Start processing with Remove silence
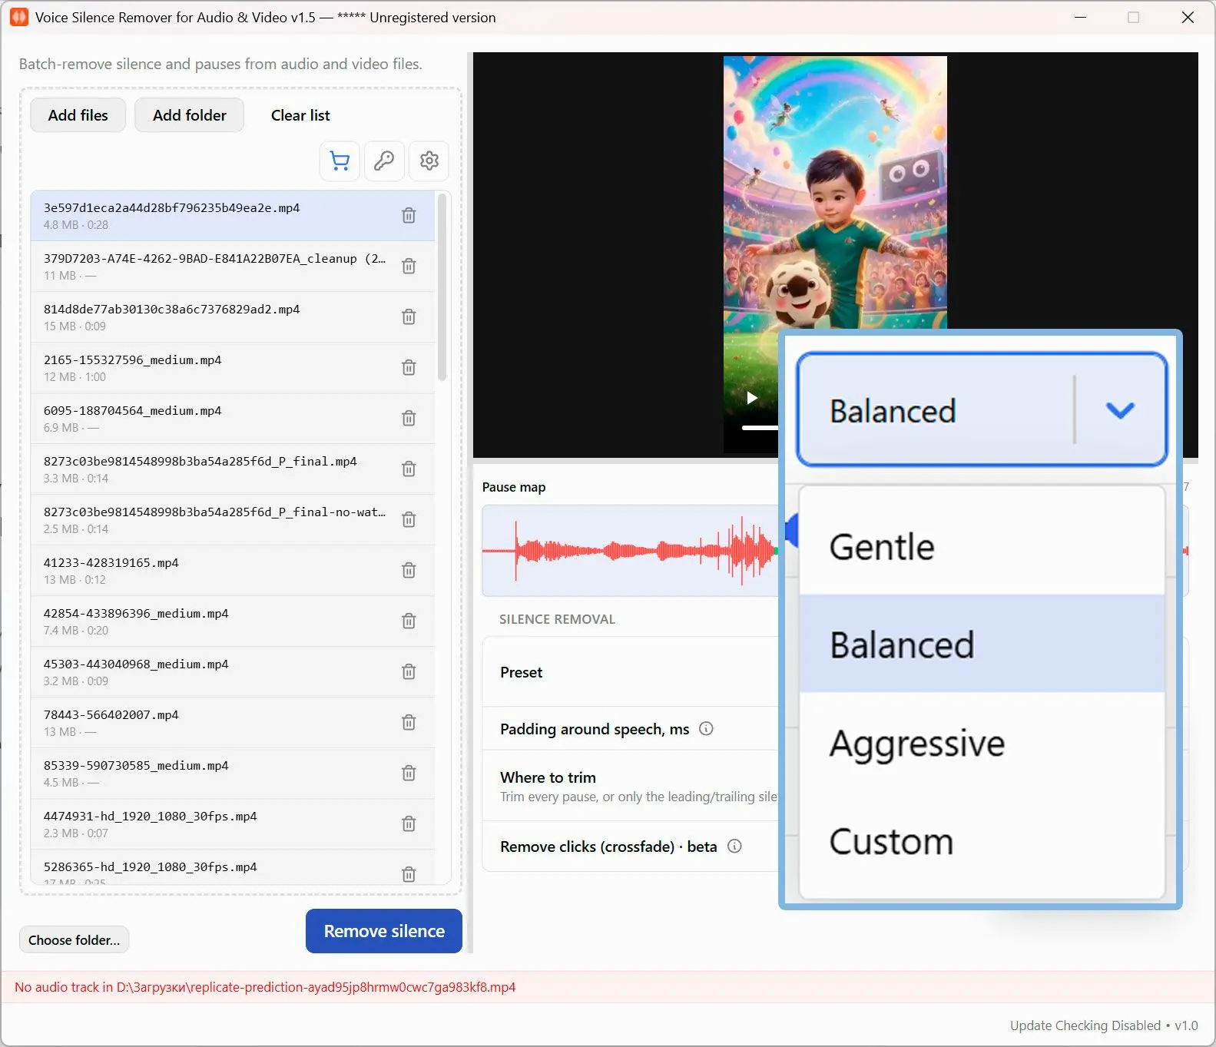Viewport: 1216px width, 1047px height. 384,931
